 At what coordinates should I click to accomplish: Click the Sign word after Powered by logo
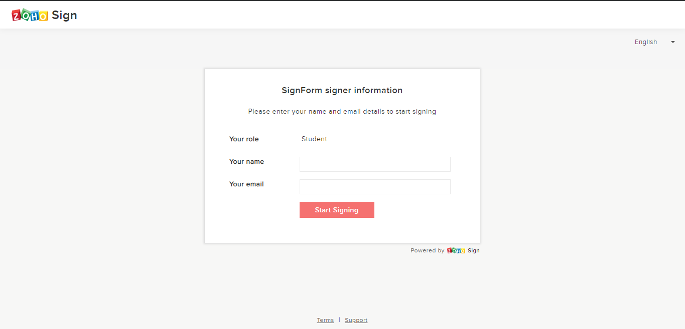(474, 250)
